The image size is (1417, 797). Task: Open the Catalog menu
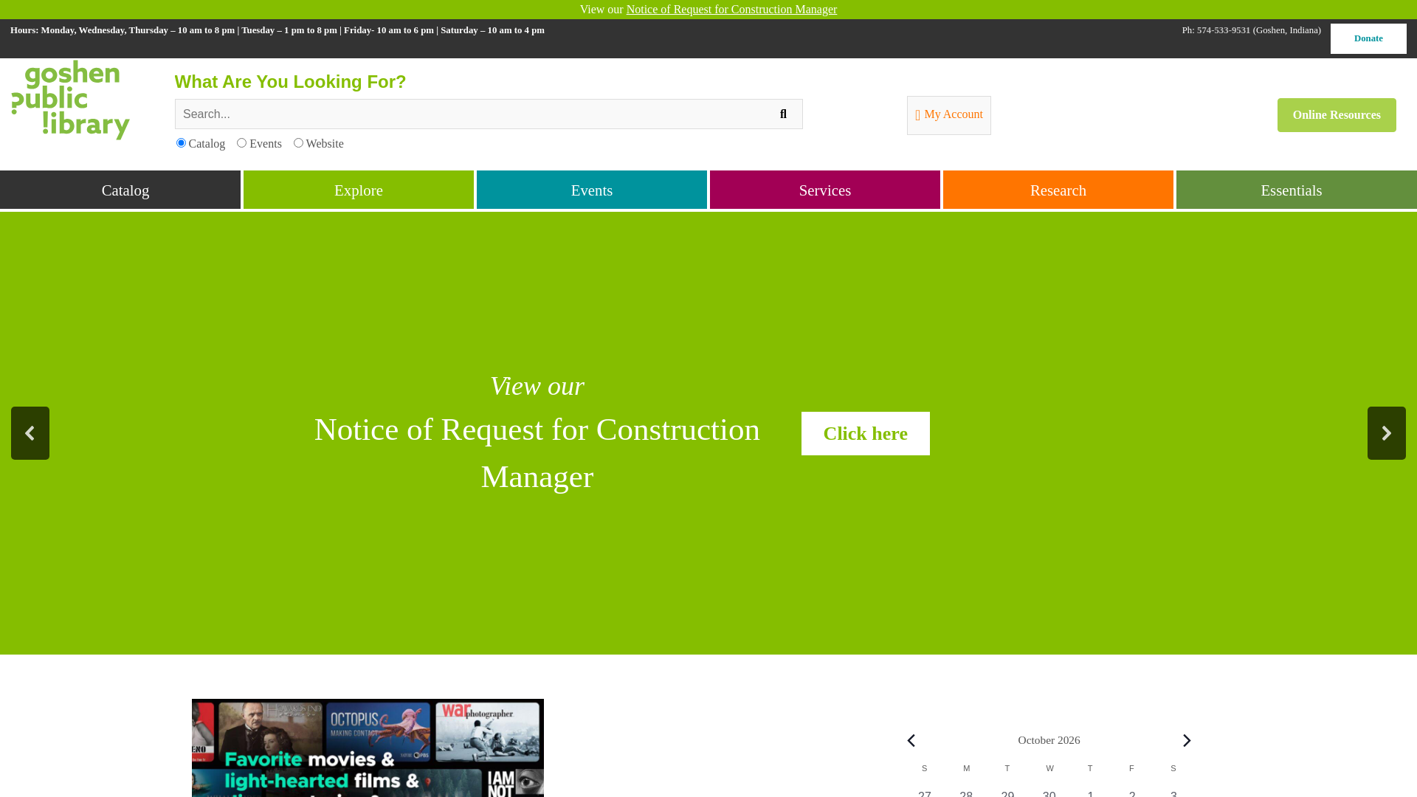[120, 190]
